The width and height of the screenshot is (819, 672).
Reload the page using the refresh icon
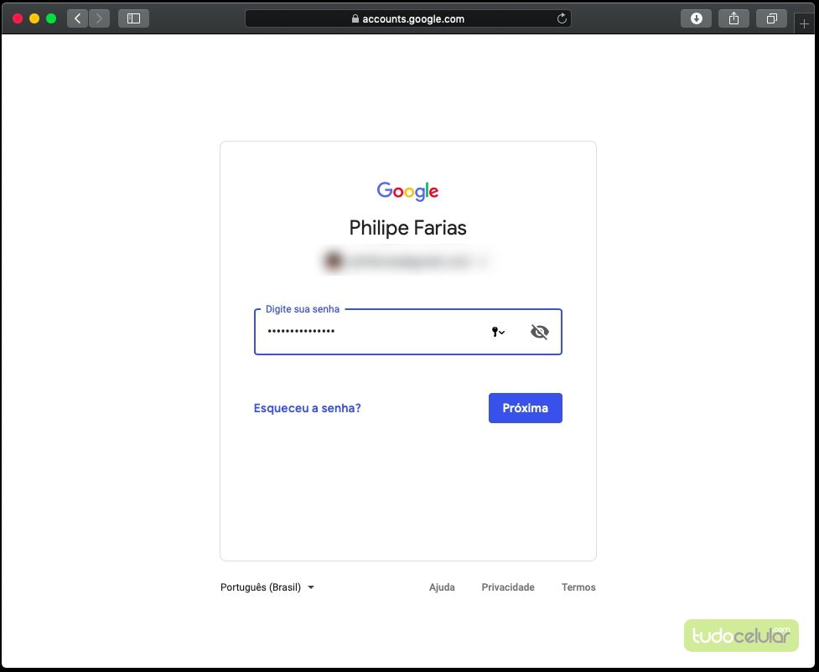[562, 18]
